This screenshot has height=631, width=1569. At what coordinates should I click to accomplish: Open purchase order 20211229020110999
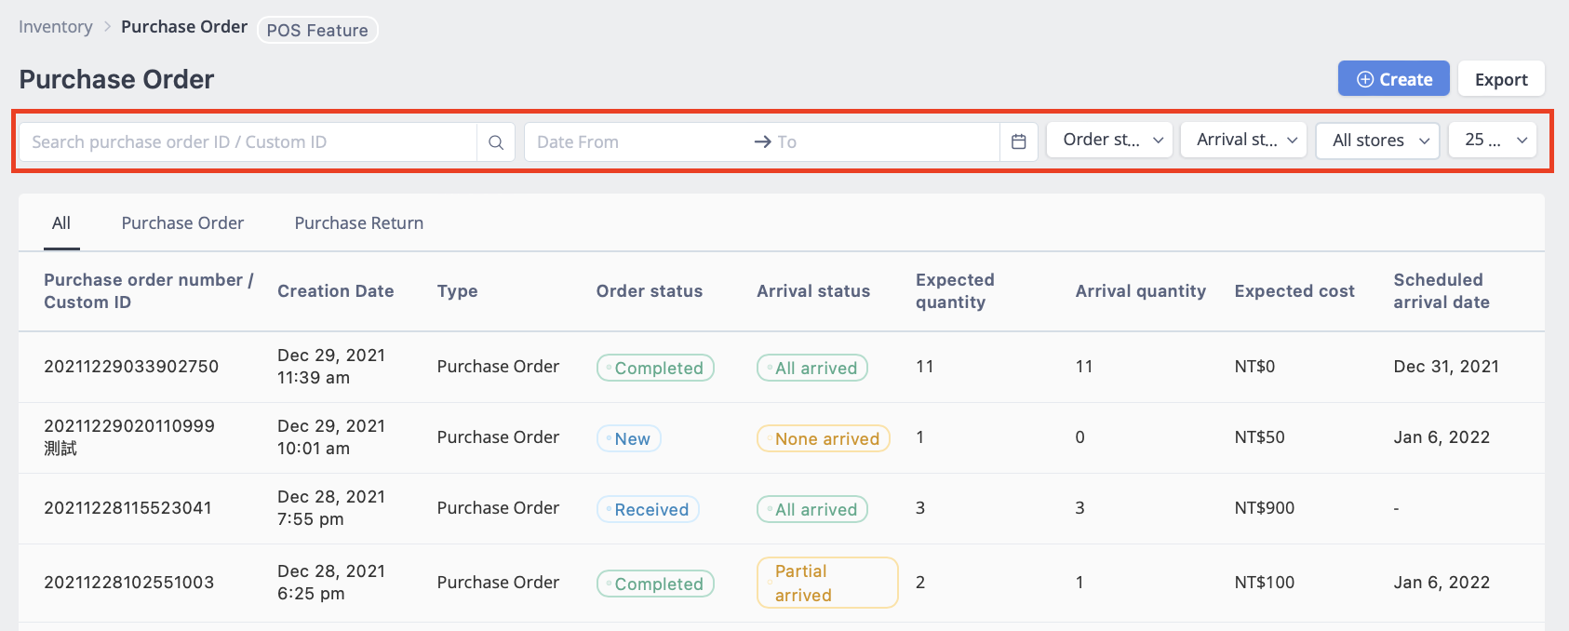click(x=129, y=426)
